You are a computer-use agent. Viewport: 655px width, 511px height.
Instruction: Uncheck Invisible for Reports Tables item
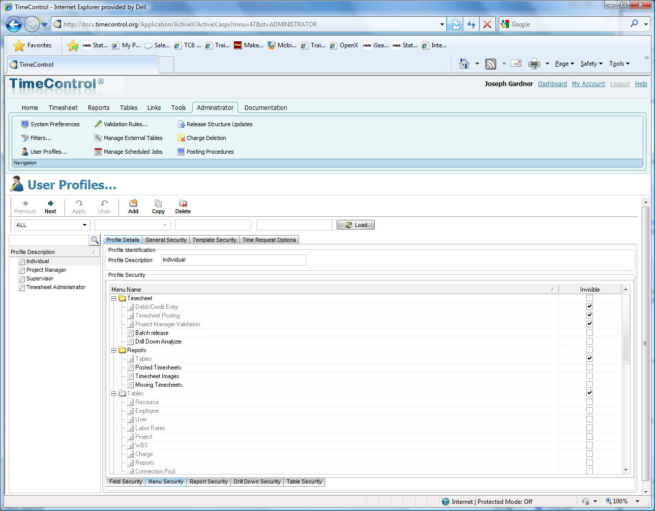[589, 358]
